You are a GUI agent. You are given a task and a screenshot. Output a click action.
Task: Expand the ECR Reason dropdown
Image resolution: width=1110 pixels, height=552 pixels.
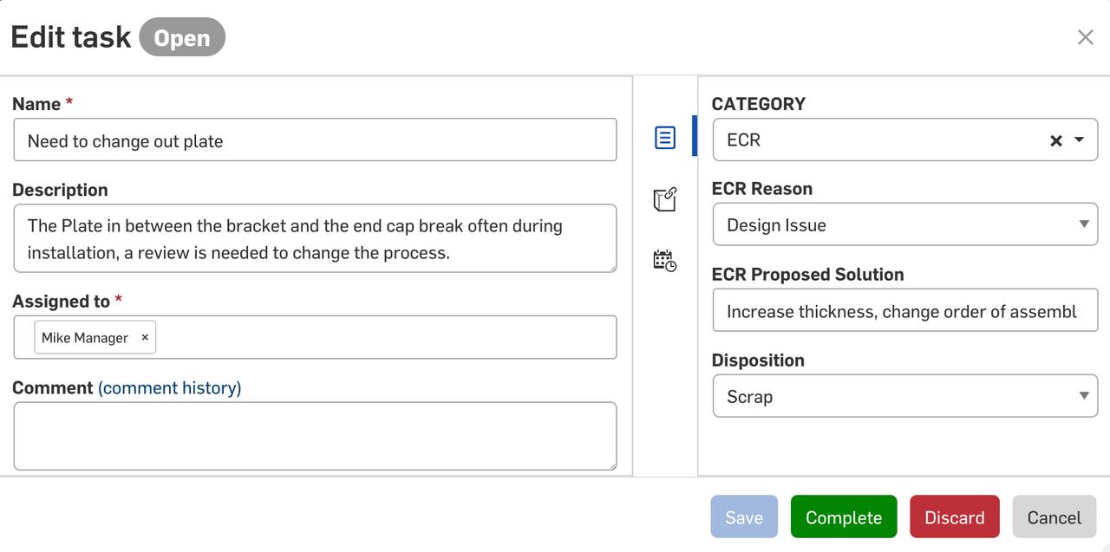click(1083, 224)
